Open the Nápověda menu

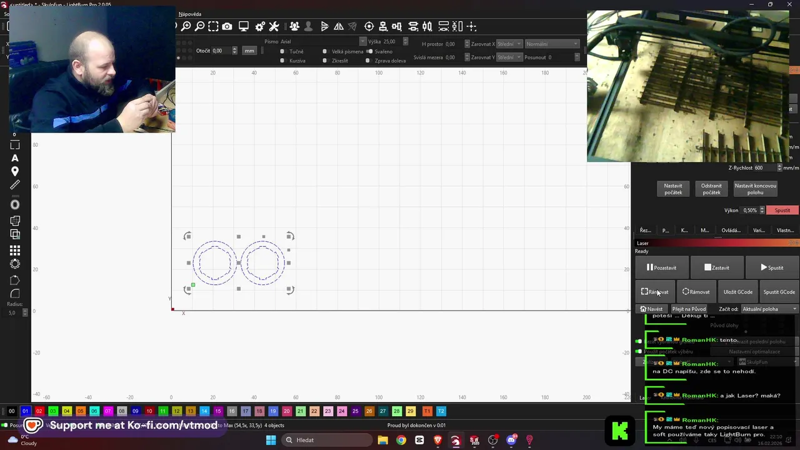pyautogui.click(x=190, y=14)
